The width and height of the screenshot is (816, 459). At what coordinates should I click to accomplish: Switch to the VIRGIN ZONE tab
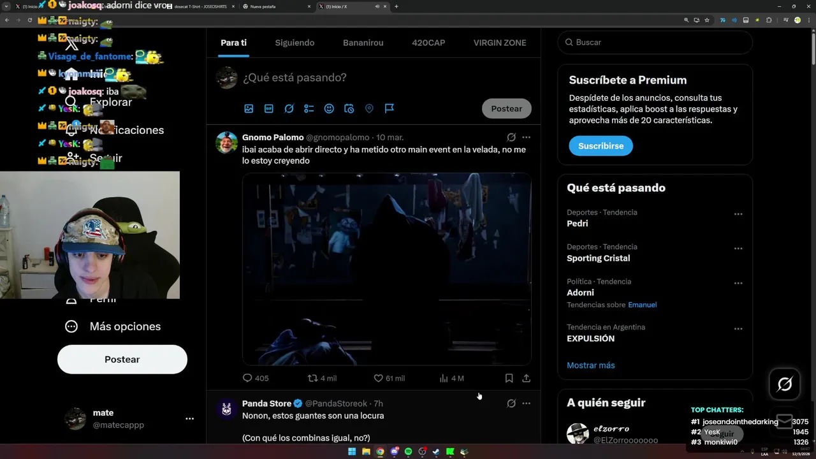click(x=500, y=43)
